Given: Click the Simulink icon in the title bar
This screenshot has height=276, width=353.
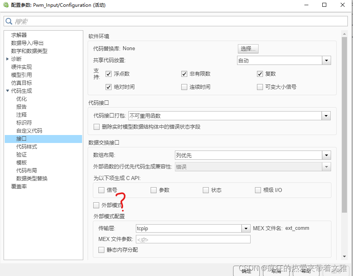Looking at the screenshot, I should click(x=5, y=5).
